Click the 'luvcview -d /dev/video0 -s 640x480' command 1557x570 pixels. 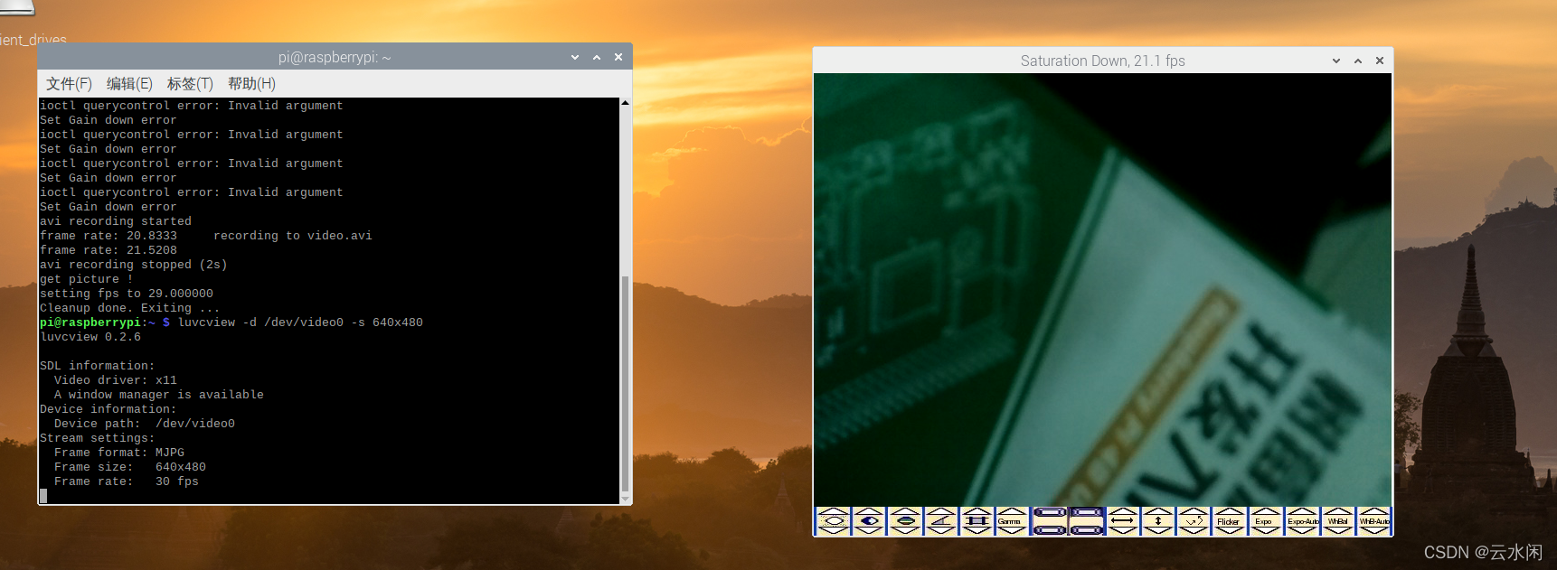coord(300,322)
